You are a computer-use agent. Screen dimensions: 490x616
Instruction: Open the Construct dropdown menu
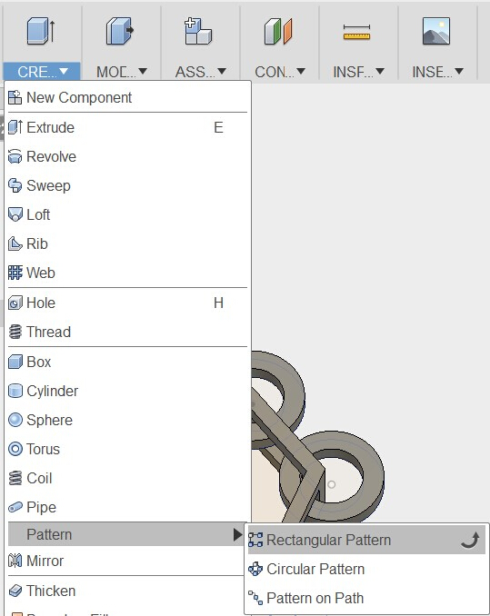tap(280, 72)
